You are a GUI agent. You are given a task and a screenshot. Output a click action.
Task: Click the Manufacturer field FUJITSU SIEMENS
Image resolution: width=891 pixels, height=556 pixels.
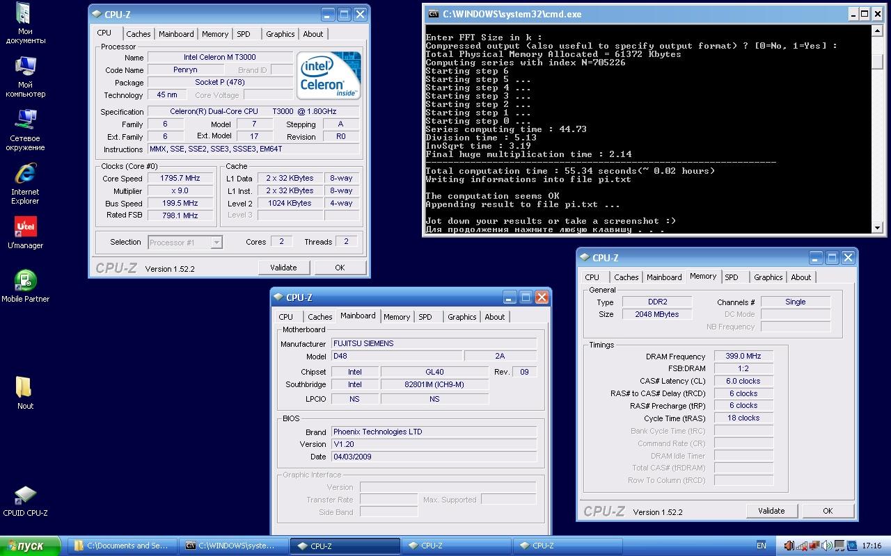point(434,343)
